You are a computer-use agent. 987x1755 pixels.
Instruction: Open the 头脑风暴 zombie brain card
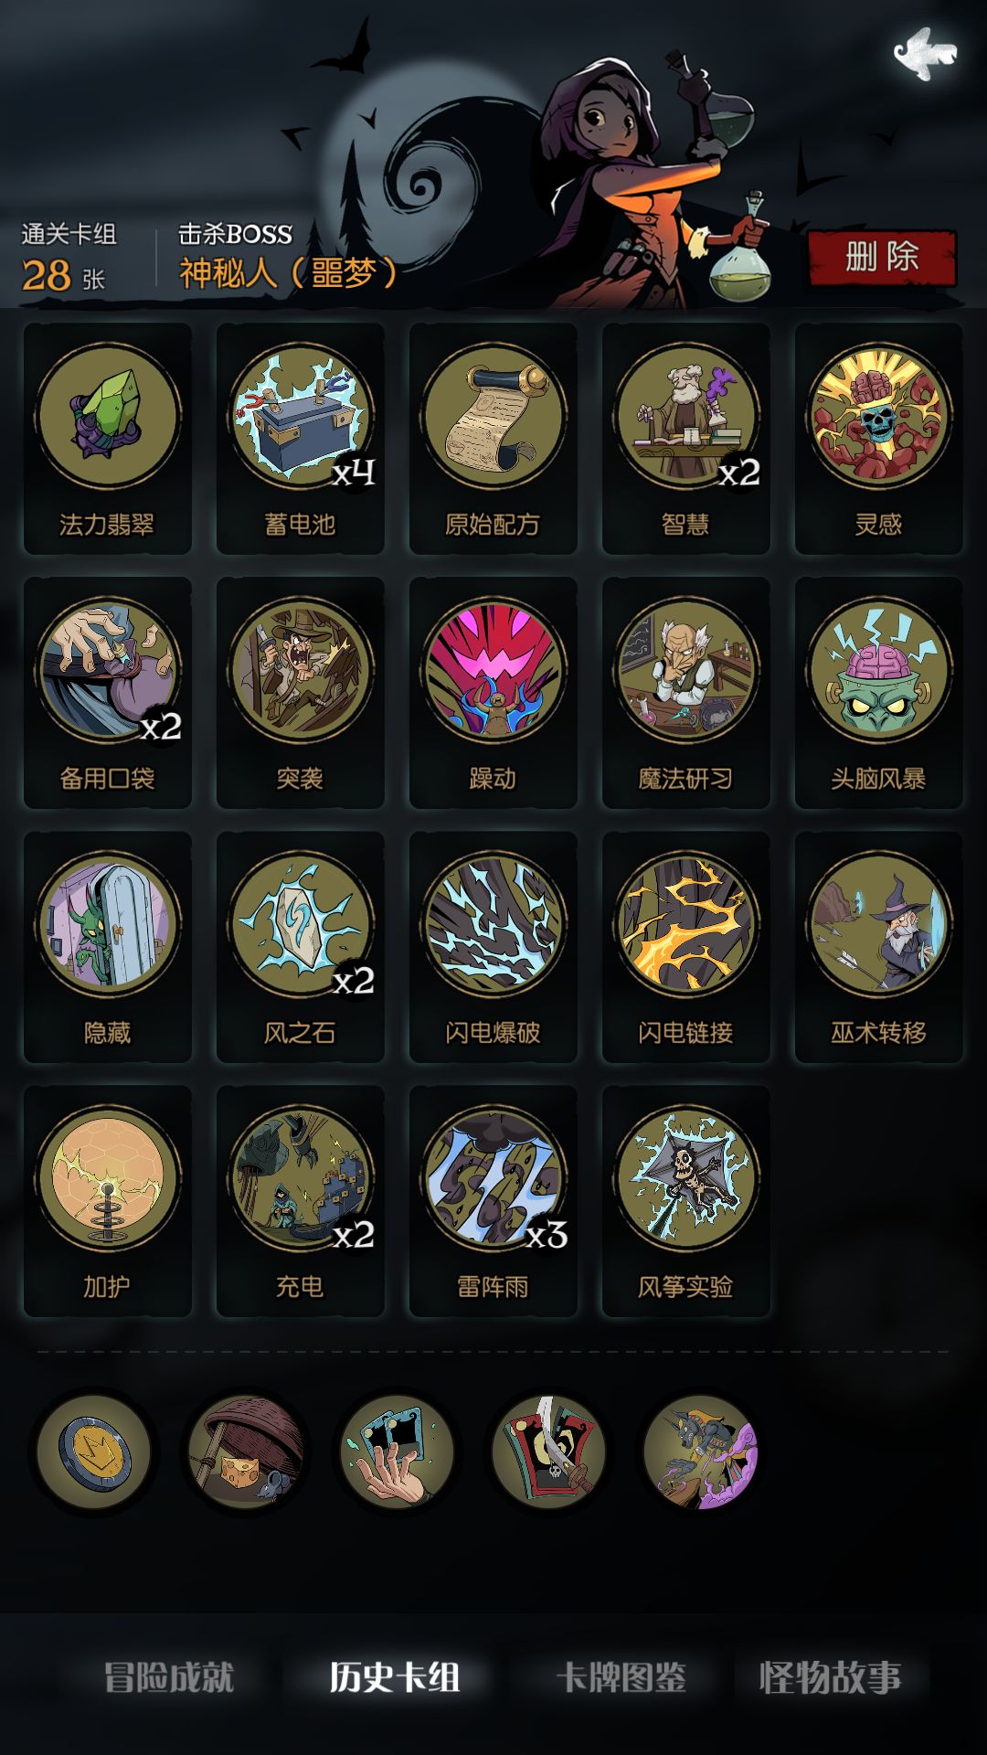tap(879, 693)
